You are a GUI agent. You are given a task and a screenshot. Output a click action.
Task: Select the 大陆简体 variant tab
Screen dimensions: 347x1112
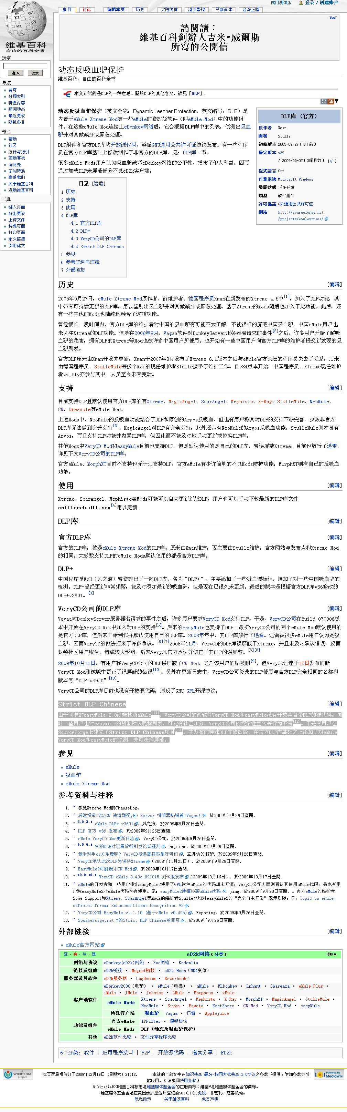170,10
